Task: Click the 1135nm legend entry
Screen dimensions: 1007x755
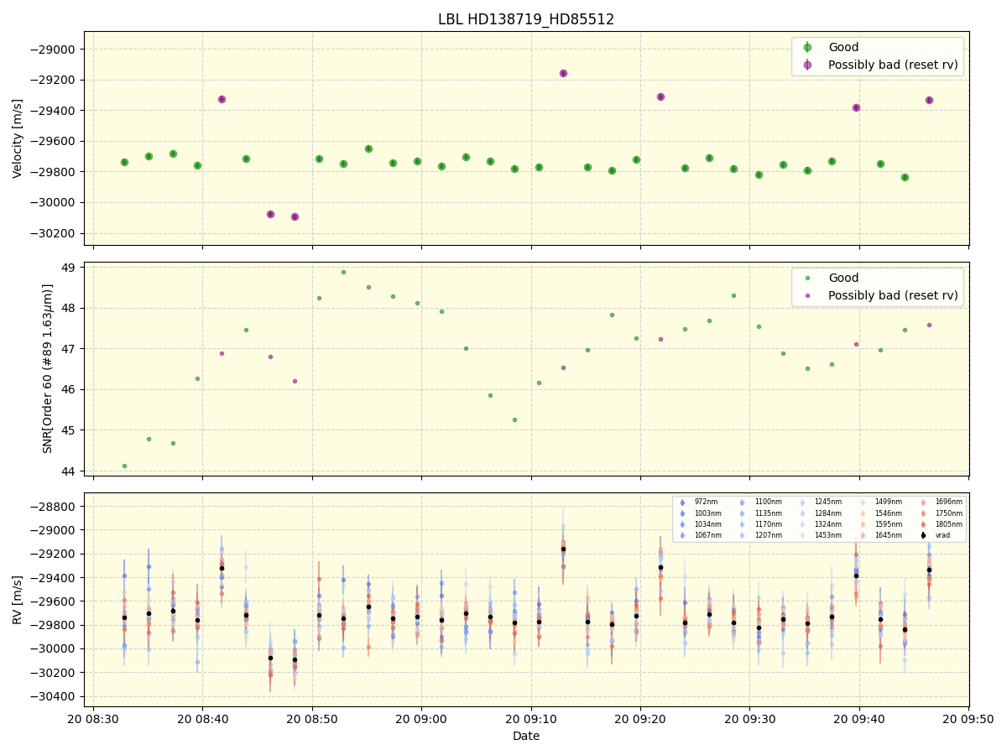Action: pyautogui.click(x=759, y=513)
